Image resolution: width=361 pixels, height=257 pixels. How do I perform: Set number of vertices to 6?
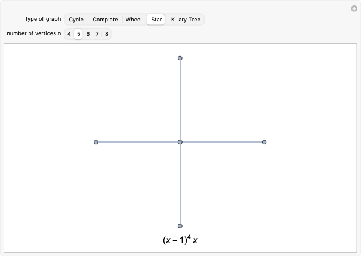tap(88, 34)
